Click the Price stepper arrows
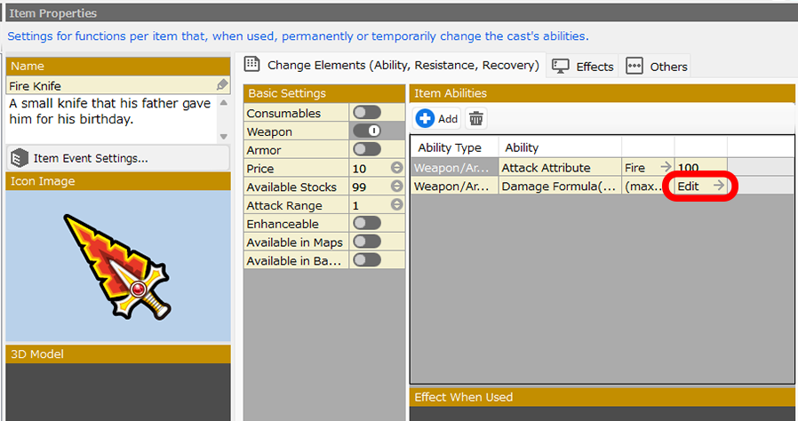 pos(396,169)
